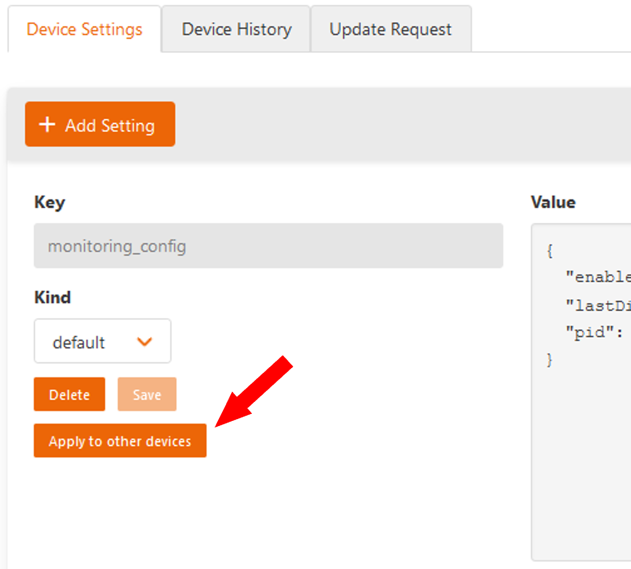Open the Update Request tab
The height and width of the screenshot is (569, 631).
[x=390, y=29]
